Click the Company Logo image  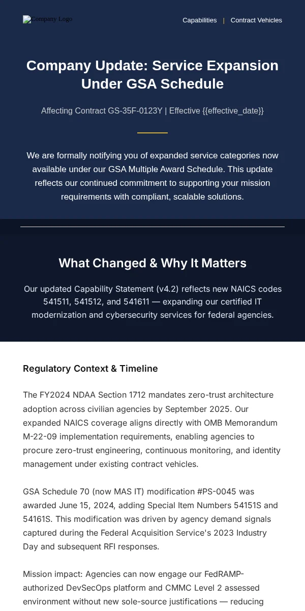48,19
